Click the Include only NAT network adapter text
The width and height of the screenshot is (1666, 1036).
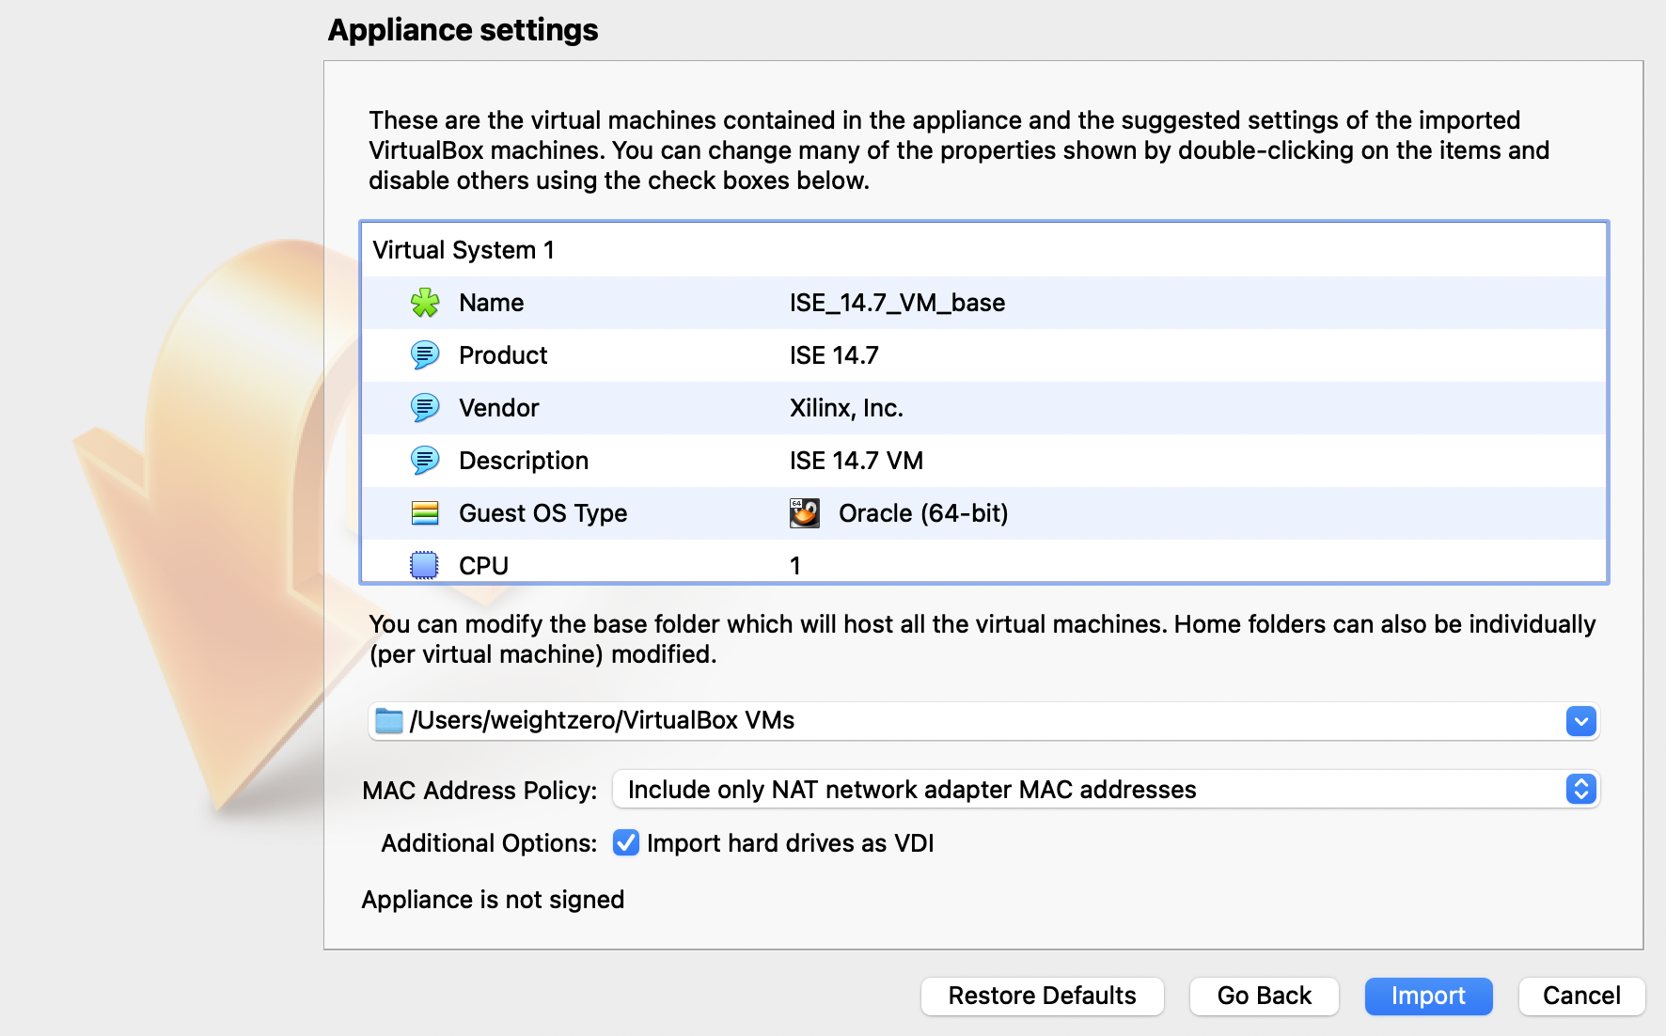pos(912,790)
